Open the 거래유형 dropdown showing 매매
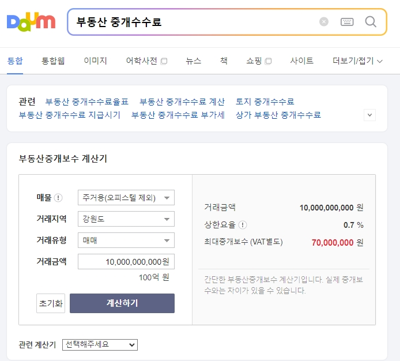 pyautogui.click(x=126, y=240)
